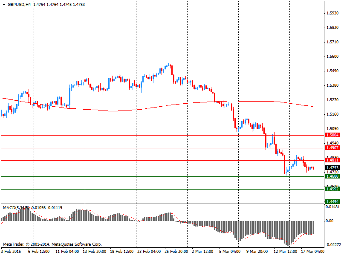Select the 1.4688 green price label
Image resolution: width=341 pixels, height=255 pixels.
tap(332, 176)
